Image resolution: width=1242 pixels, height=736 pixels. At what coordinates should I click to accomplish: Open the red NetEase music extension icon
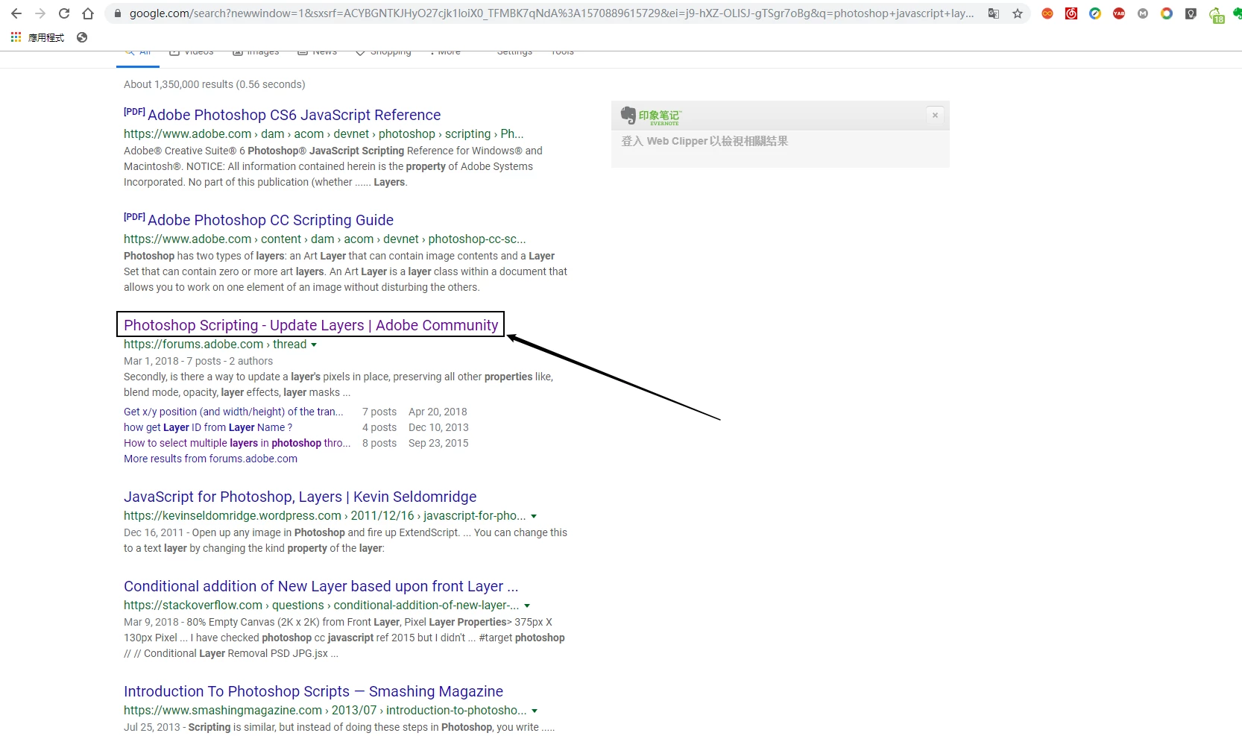(1071, 13)
